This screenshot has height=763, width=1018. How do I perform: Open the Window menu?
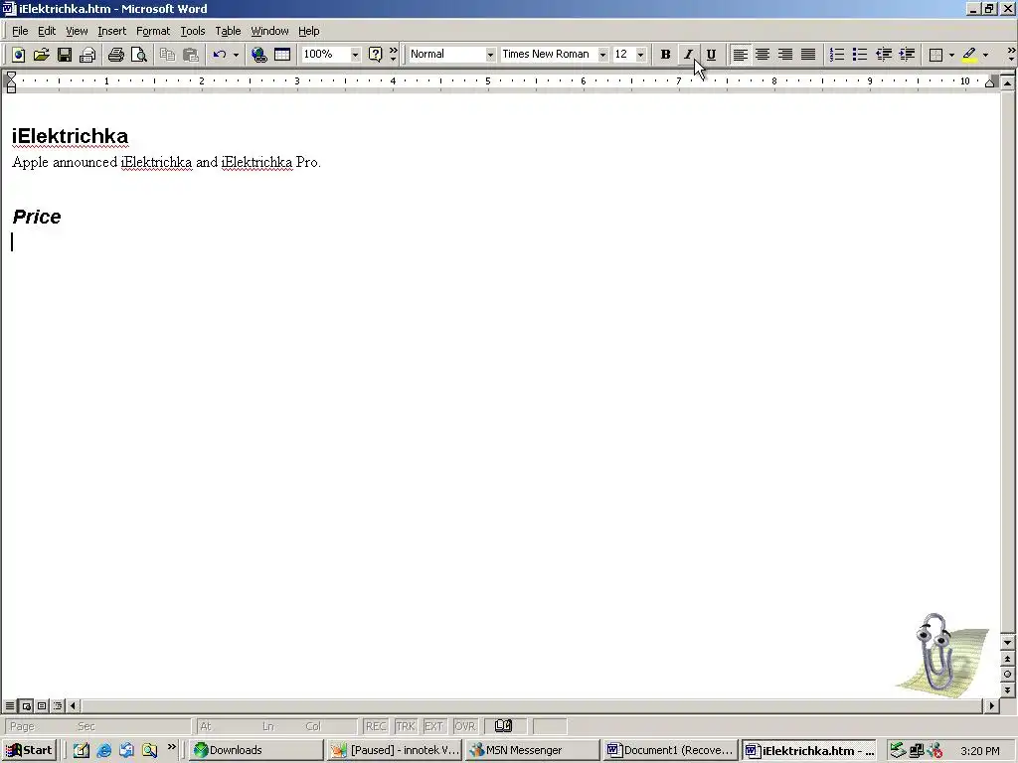tap(269, 31)
